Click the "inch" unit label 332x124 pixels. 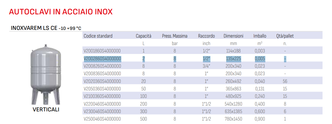coord(206,44)
